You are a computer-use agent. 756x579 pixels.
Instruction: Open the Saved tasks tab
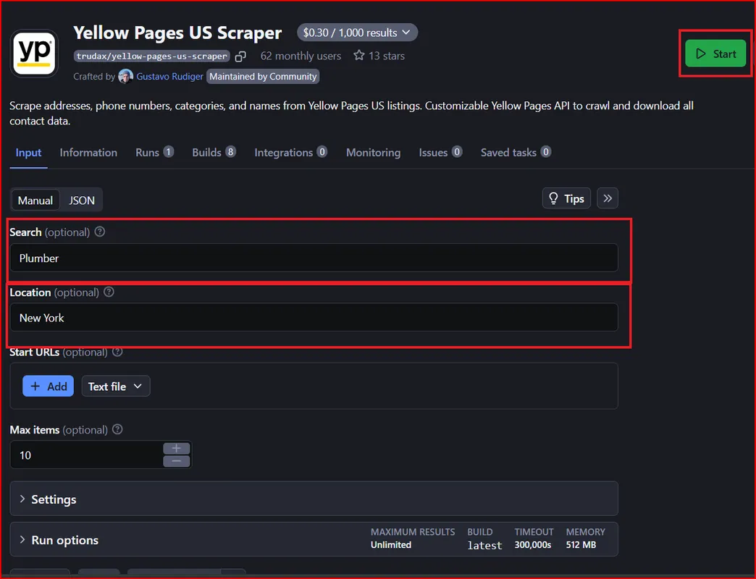click(x=516, y=153)
